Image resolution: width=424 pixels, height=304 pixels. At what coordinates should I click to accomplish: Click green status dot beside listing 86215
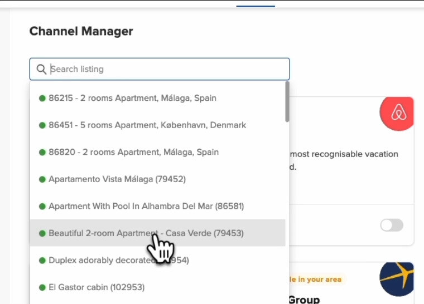[42, 99]
